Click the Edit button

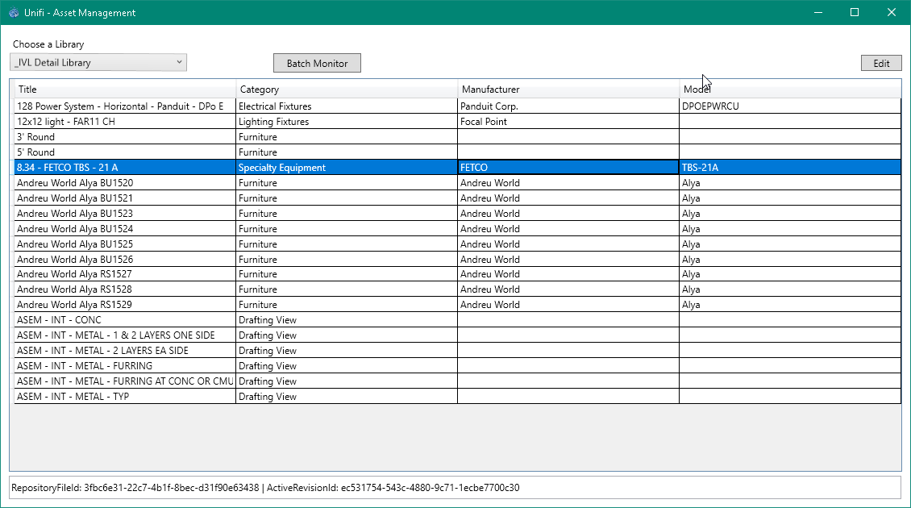(881, 63)
